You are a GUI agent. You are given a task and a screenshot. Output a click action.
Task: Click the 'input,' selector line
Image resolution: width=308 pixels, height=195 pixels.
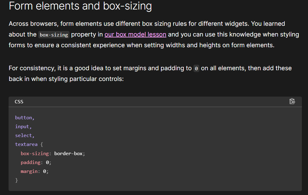click(23, 127)
